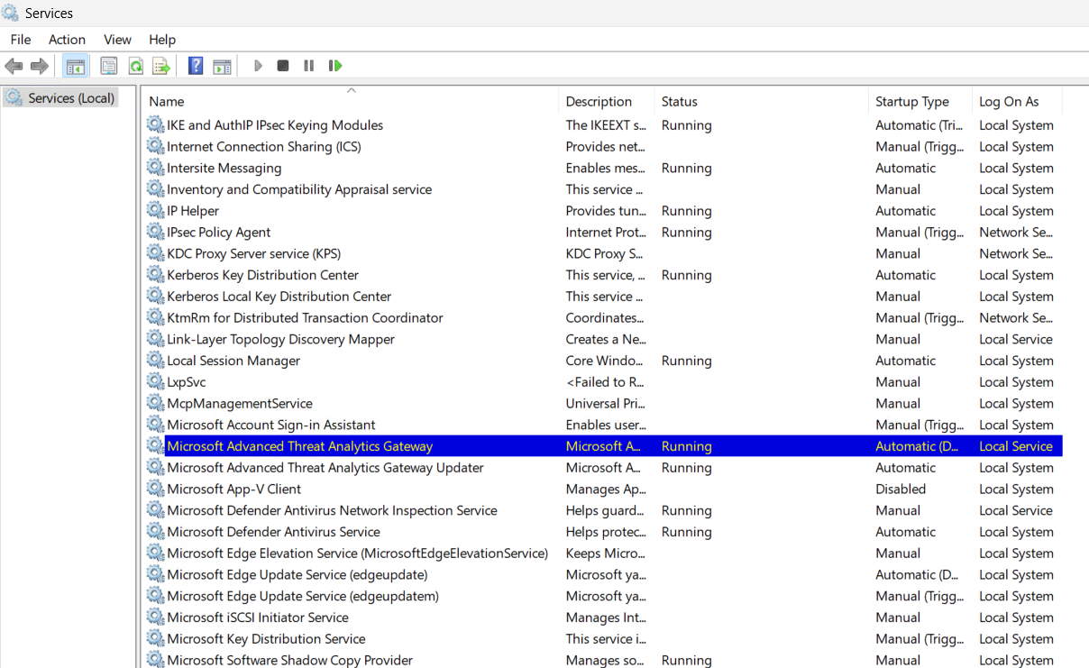
Task: Click gear icon of IP Helper service
Action: click(156, 211)
